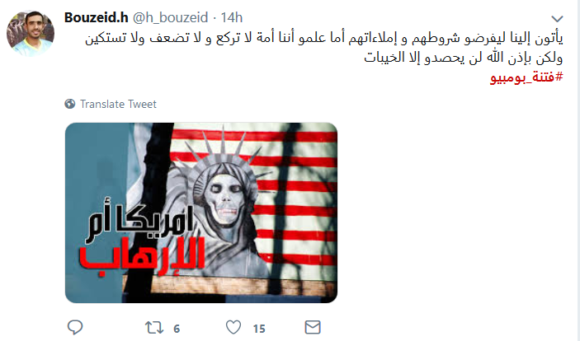Click the red Arabic caption on the image

[142, 258]
